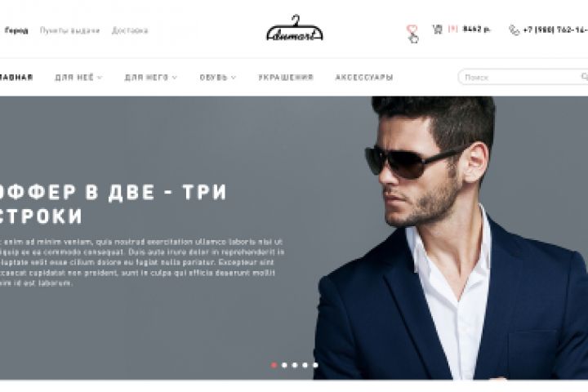Screen dimensions: 588x392
Task: Open the Пункты выдачи link
Action: (69, 30)
